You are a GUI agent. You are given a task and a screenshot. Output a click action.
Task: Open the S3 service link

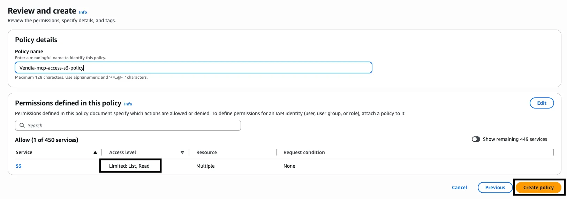18,166
